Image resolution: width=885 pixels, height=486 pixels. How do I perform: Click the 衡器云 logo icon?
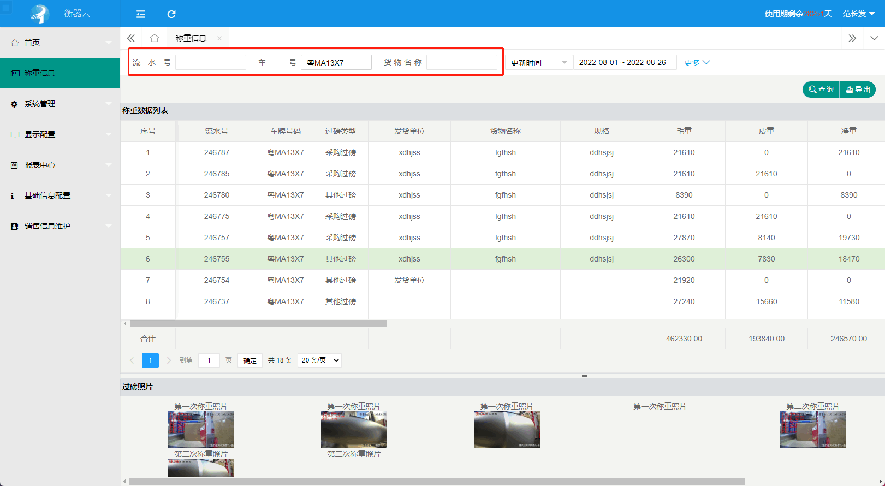(40, 14)
